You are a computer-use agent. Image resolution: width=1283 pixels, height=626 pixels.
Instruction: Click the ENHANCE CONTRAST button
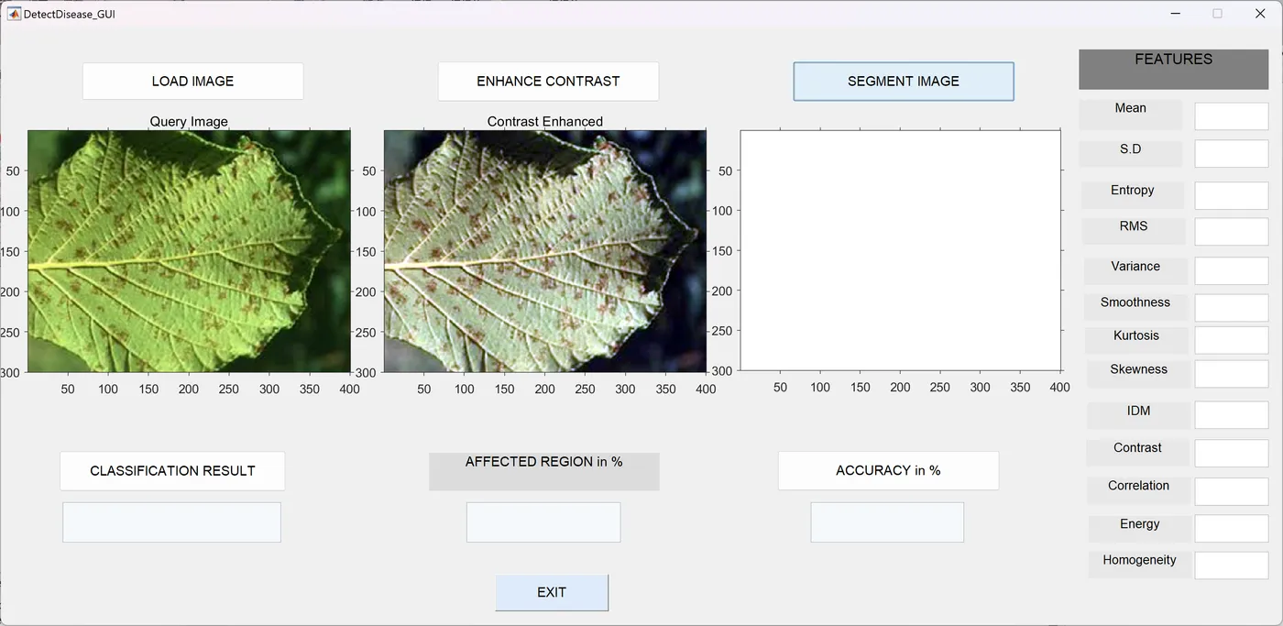pyautogui.click(x=548, y=81)
